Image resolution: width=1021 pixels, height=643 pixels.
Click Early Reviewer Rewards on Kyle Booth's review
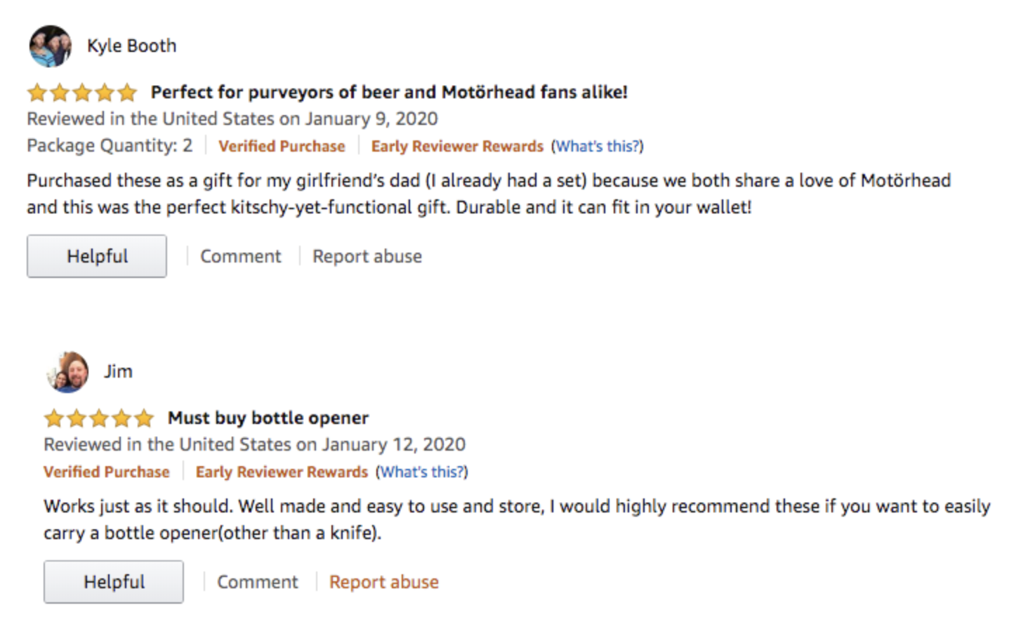pyautogui.click(x=457, y=146)
